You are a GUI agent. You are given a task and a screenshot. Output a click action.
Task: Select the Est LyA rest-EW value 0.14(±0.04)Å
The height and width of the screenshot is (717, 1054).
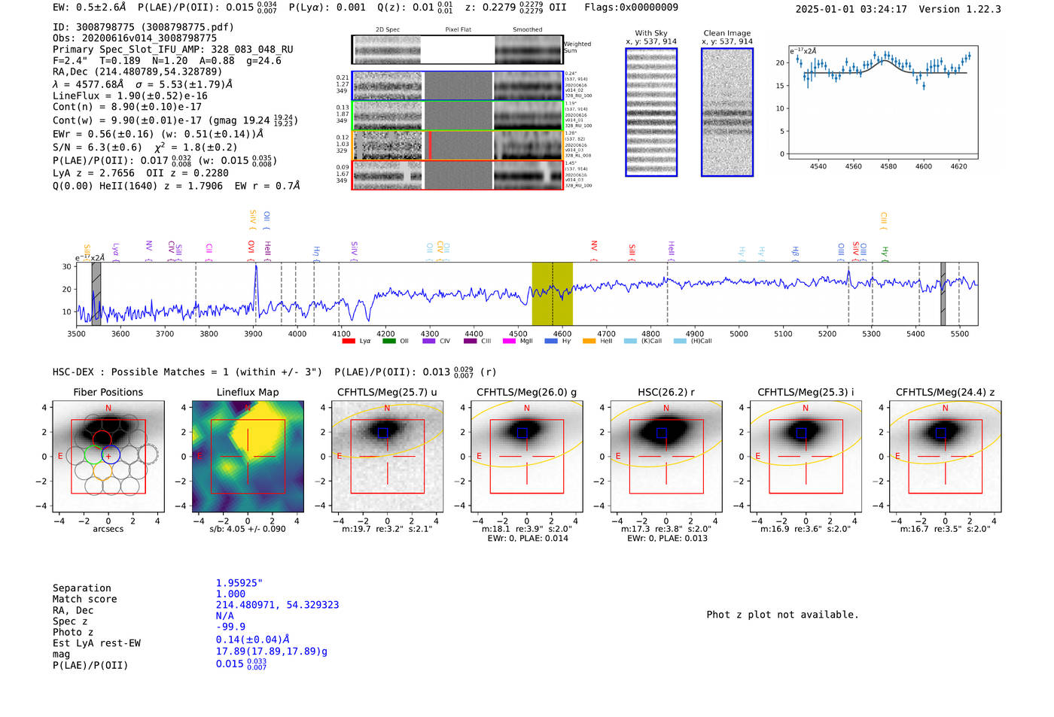[x=253, y=640]
